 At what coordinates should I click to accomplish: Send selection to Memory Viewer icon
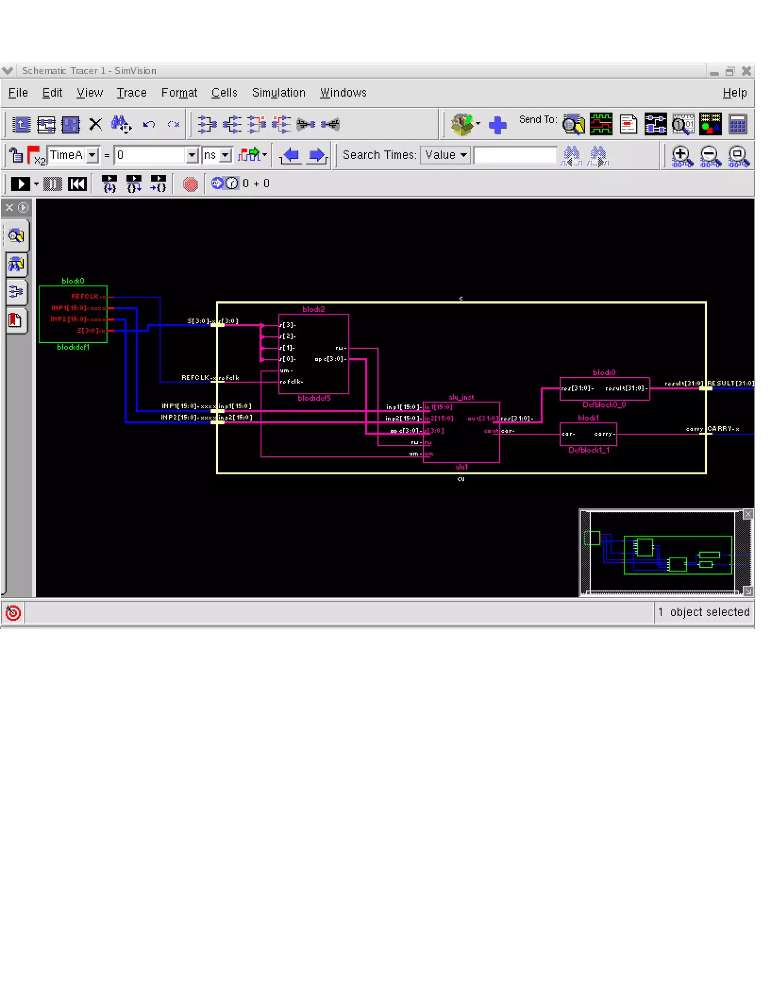point(711,124)
